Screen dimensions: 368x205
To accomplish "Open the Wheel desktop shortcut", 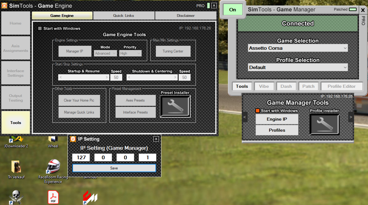I will [53, 142].
